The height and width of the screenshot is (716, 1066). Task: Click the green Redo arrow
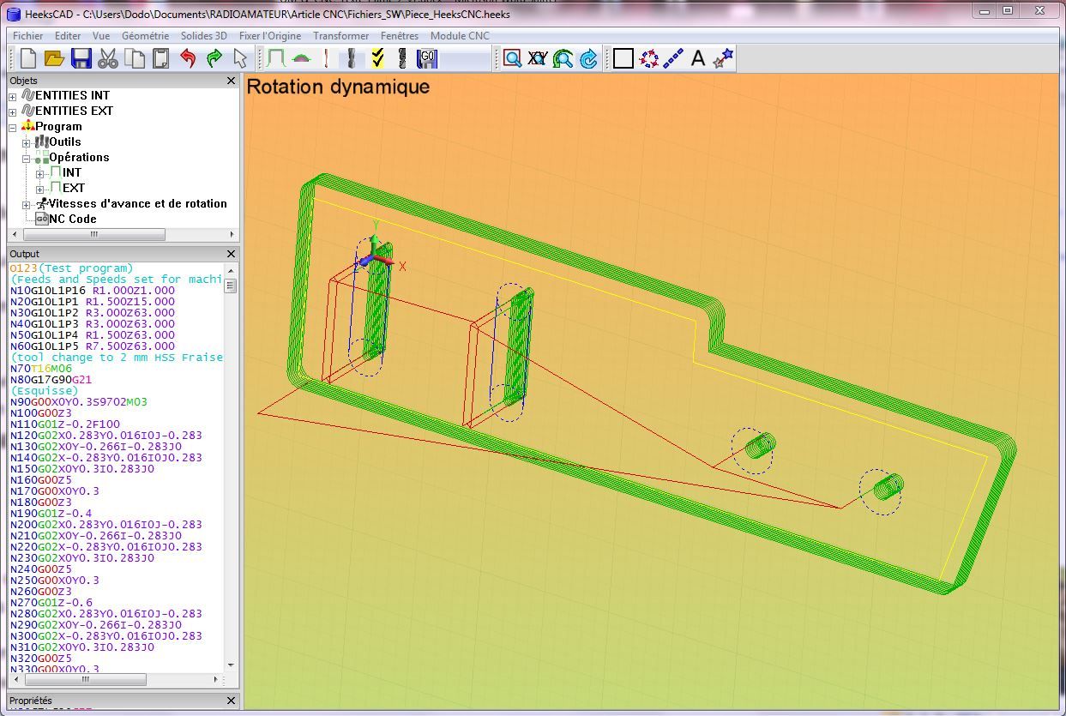214,58
